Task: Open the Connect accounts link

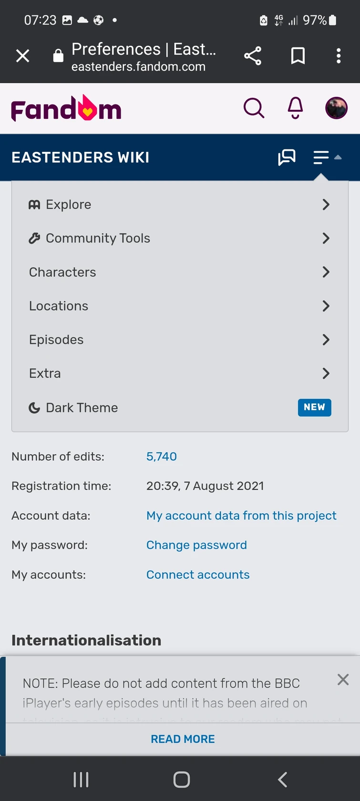Action: coord(198,575)
